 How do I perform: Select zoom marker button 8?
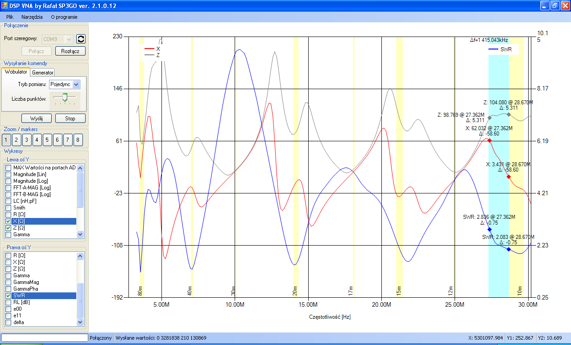click(78, 140)
